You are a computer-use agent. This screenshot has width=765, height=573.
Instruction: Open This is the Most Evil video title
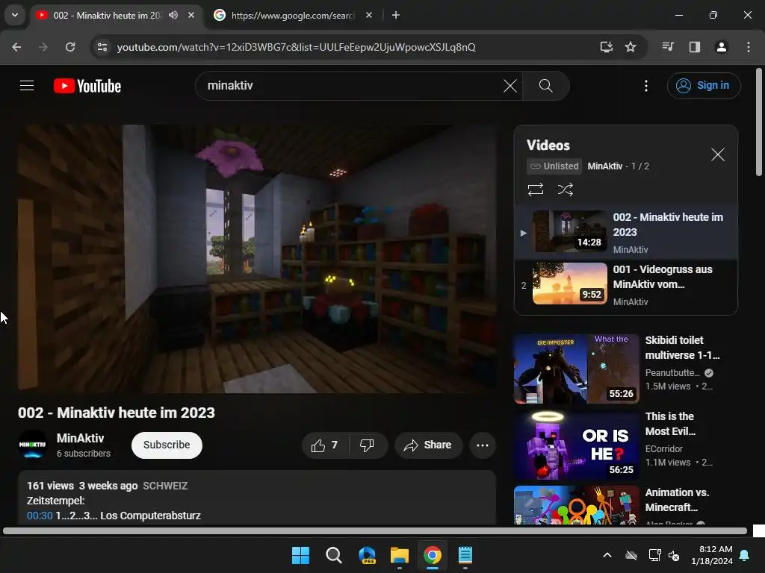tap(670, 424)
